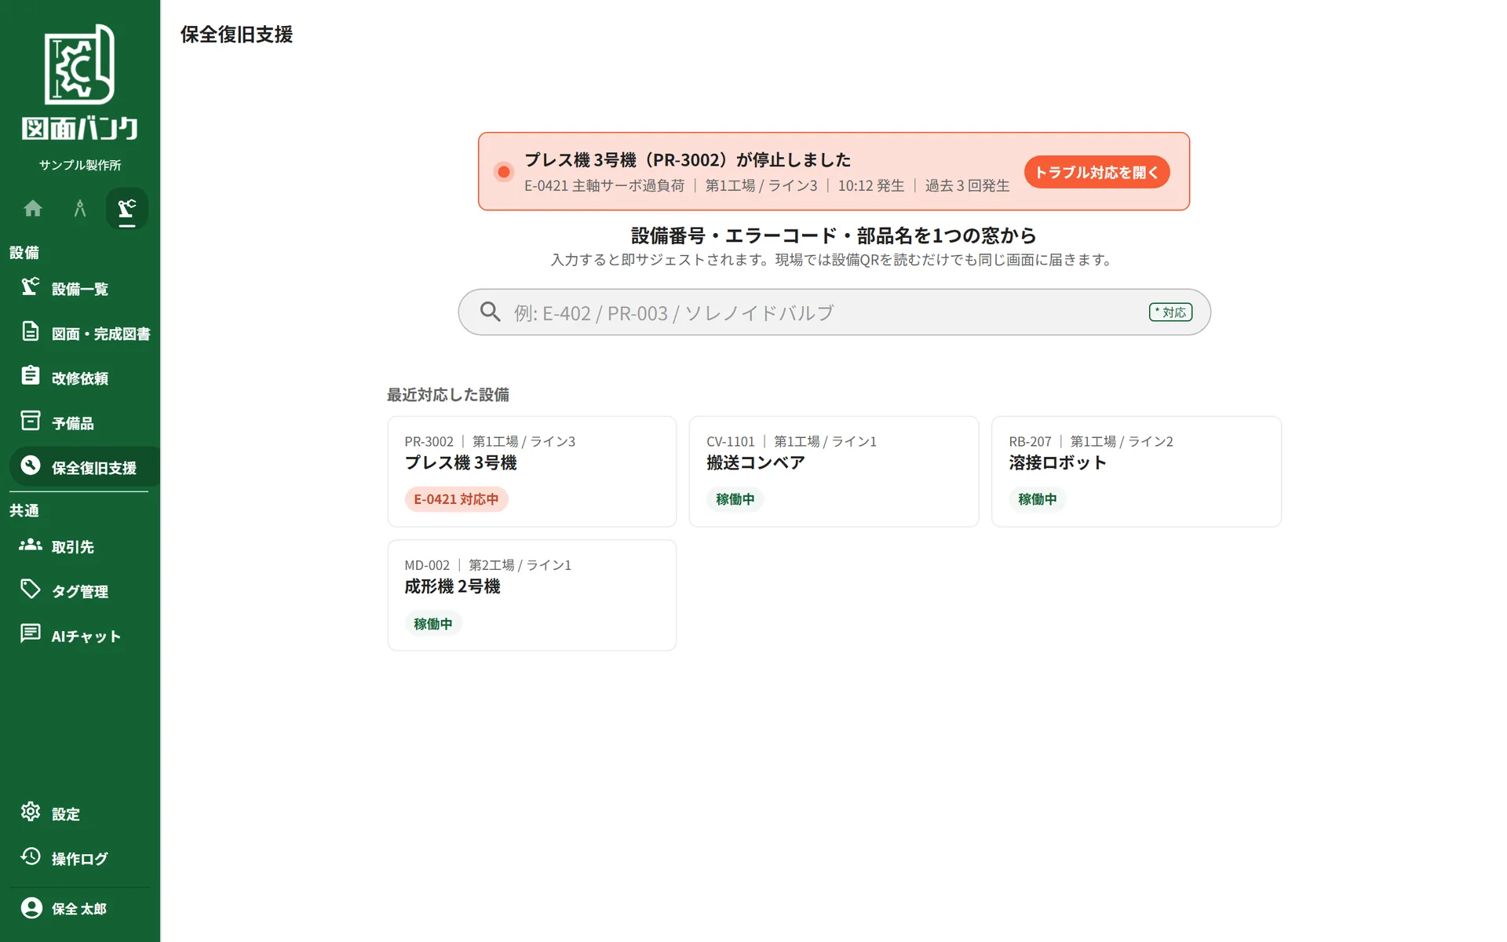Click 稼働中 badge on 成形機 2号機 card
This screenshot has height=942, width=1507.
point(432,624)
